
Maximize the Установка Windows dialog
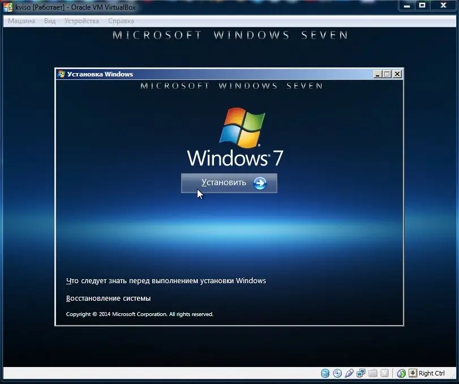[387, 74]
